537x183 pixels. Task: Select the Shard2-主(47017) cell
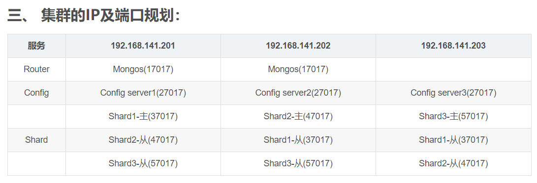298,116
